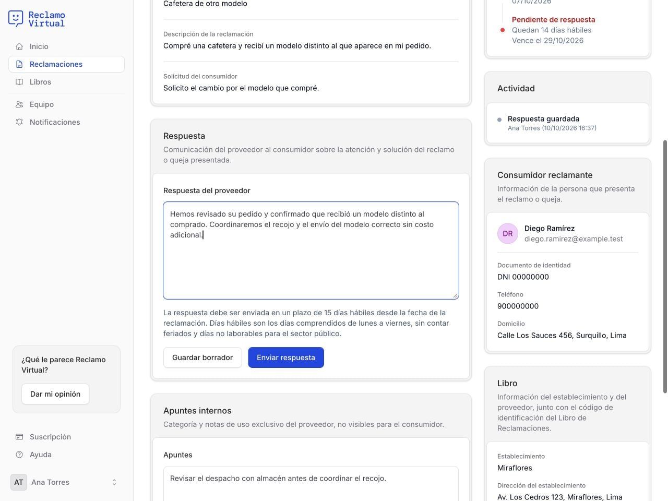The image size is (668, 501).
Task: Click the Dar mi opinión button
Action: click(55, 394)
